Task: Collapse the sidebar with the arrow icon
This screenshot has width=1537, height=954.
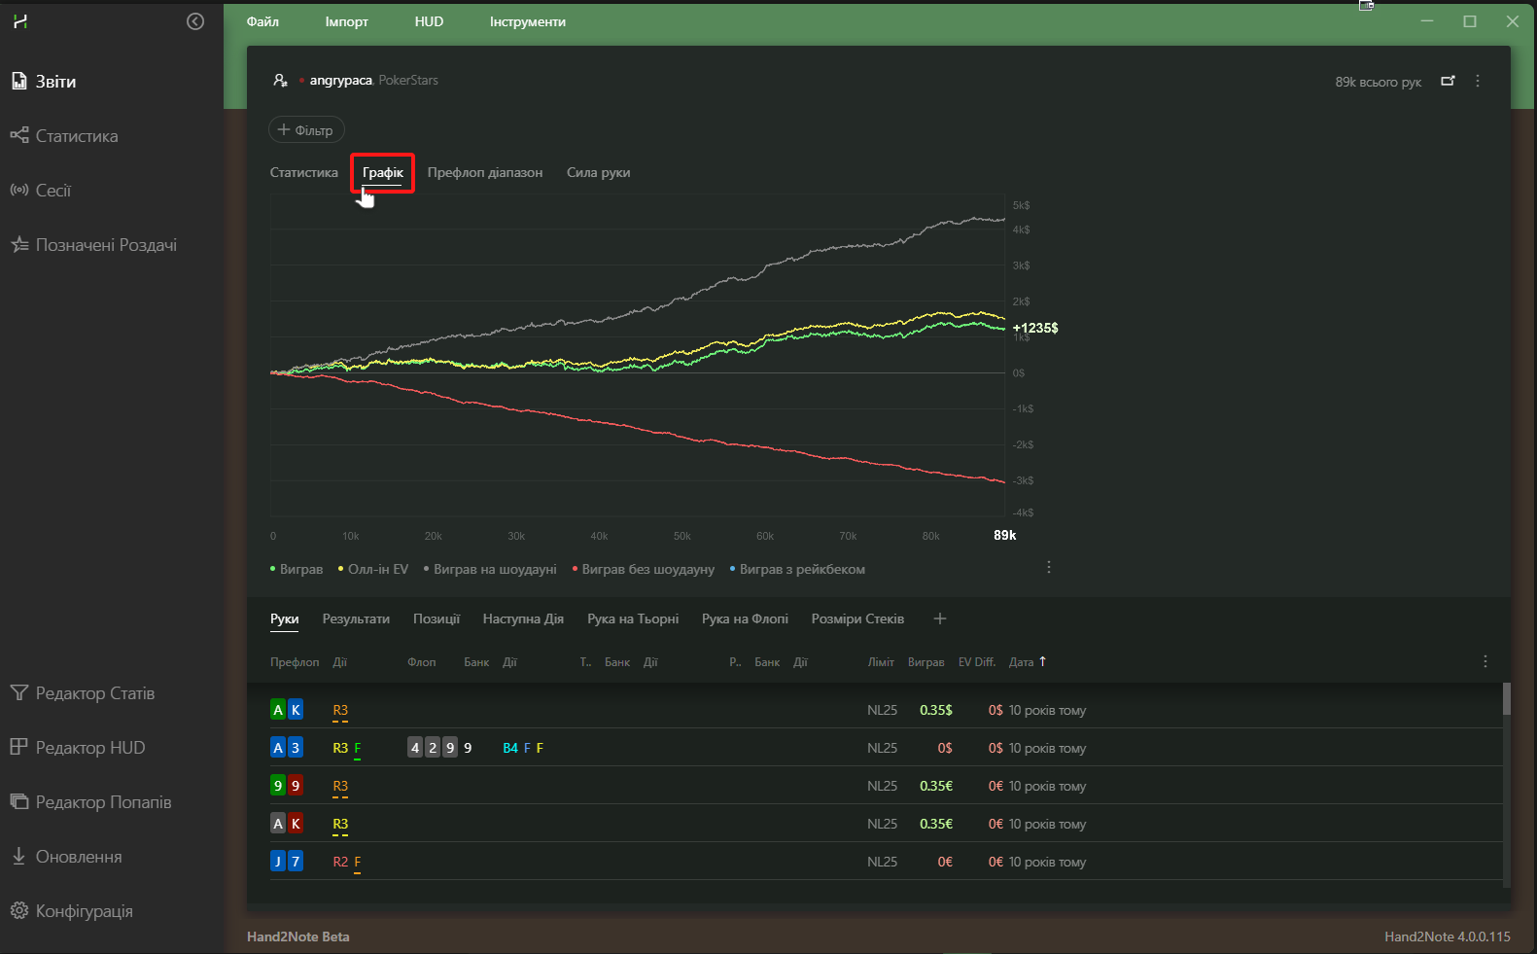Action: tap(195, 21)
